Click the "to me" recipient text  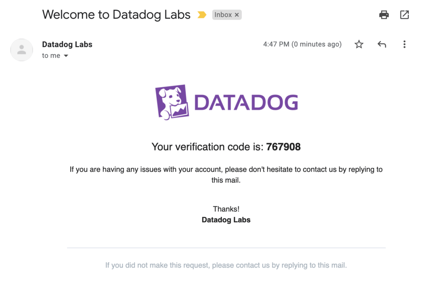pos(51,55)
